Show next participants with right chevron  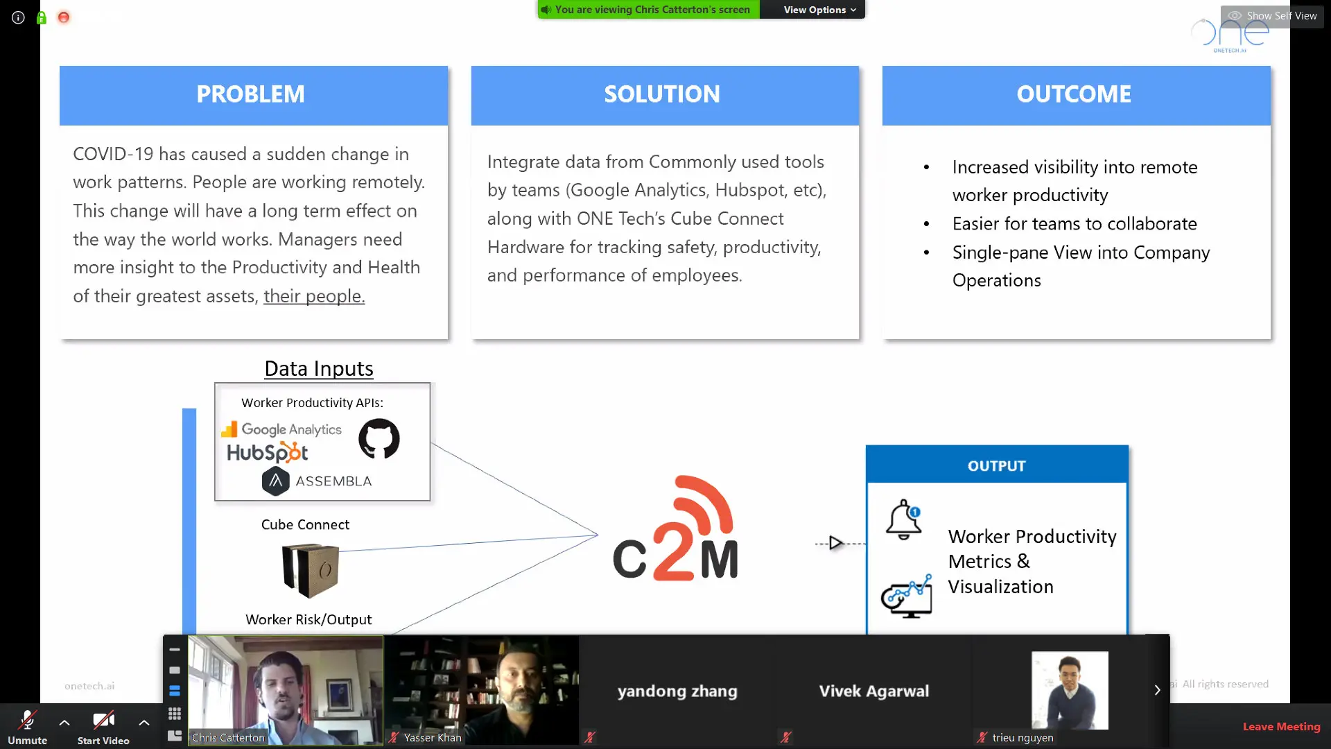coord(1157,690)
